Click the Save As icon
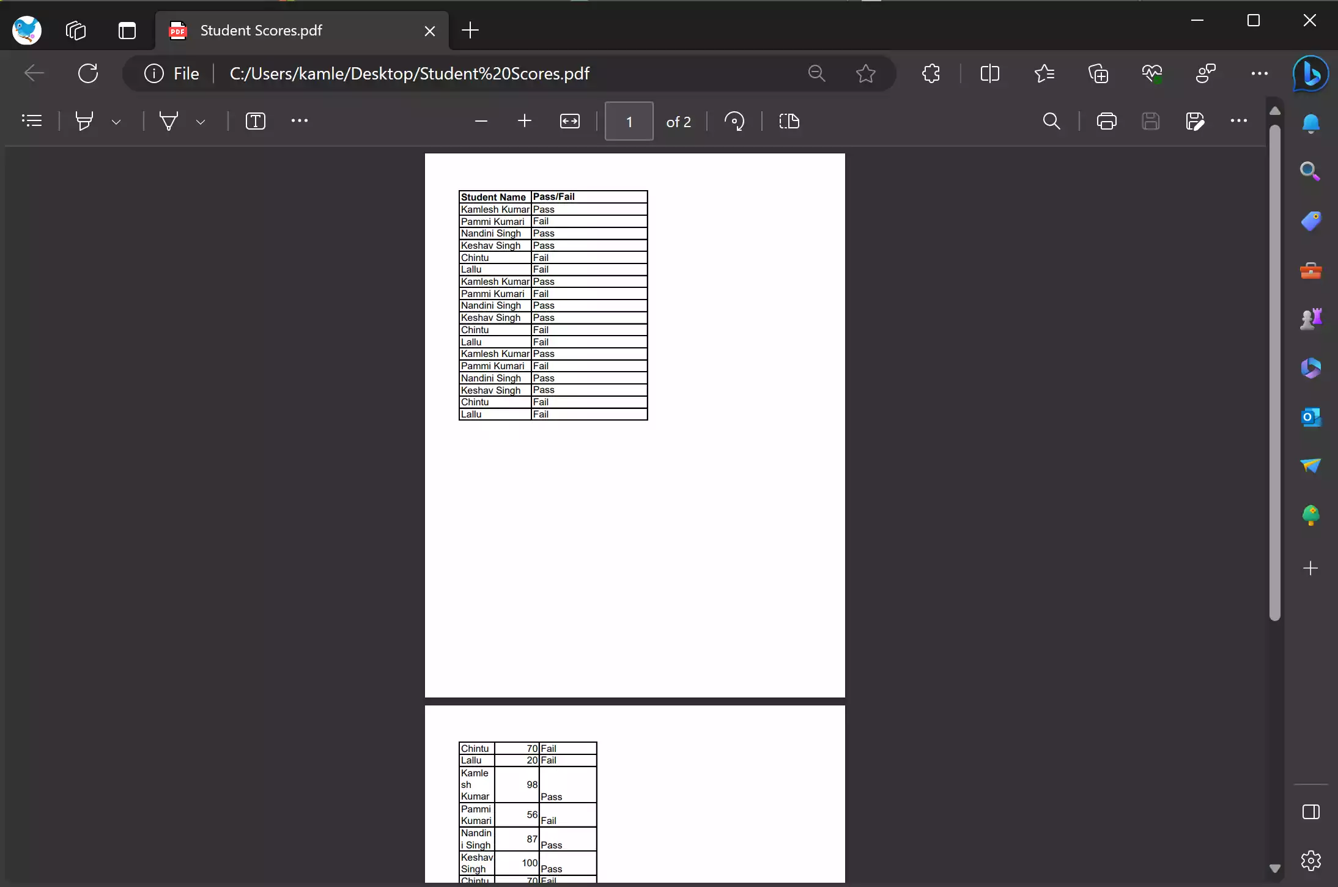The height and width of the screenshot is (887, 1338). pyautogui.click(x=1194, y=121)
